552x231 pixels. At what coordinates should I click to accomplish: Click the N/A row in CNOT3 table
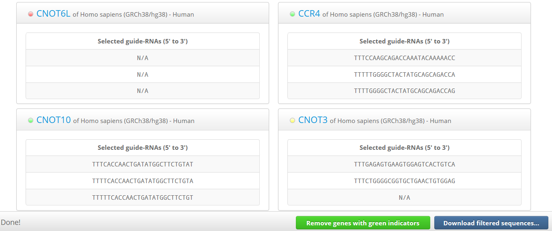pos(404,198)
